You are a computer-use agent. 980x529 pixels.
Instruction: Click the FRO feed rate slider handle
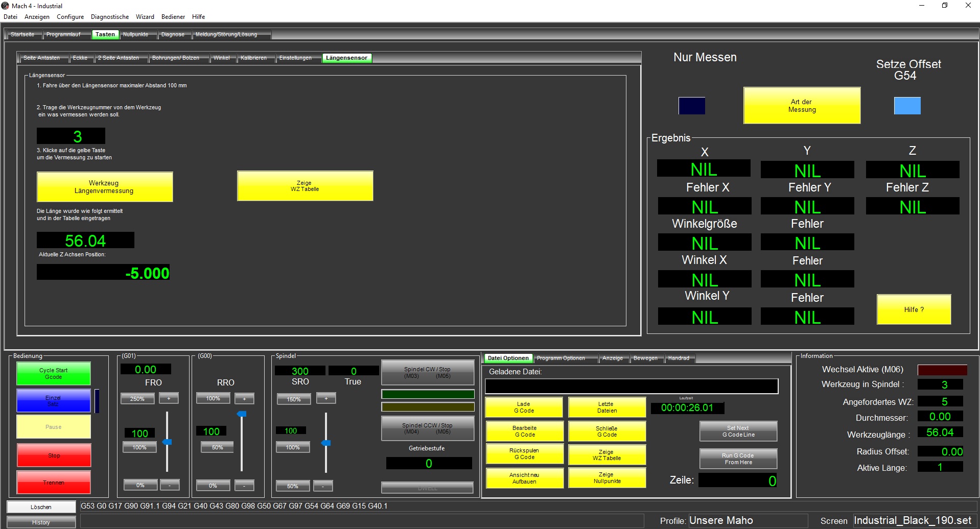tap(167, 442)
